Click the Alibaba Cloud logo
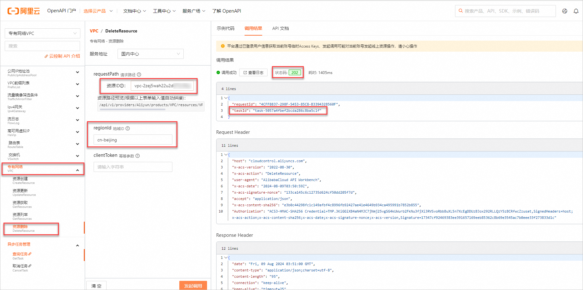 point(24,11)
